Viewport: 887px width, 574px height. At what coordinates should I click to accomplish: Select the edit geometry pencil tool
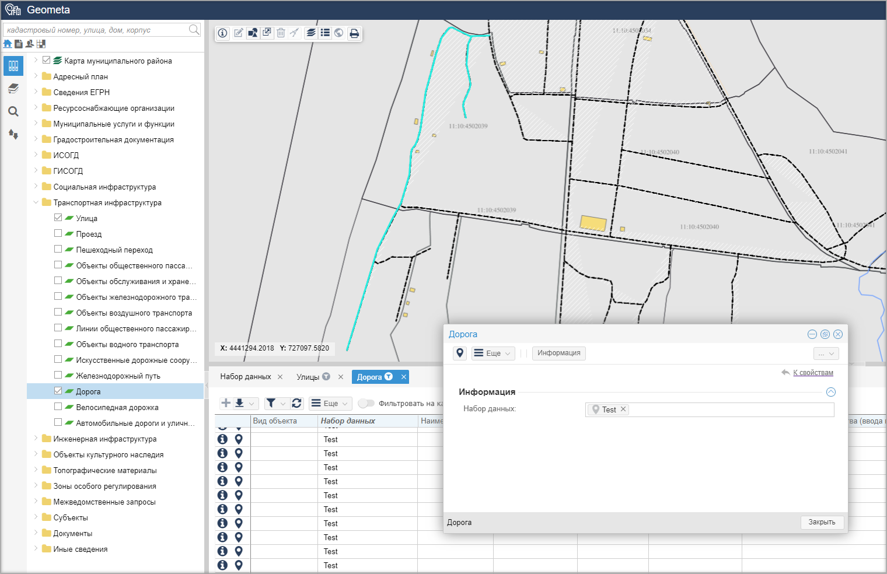pos(239,33)
